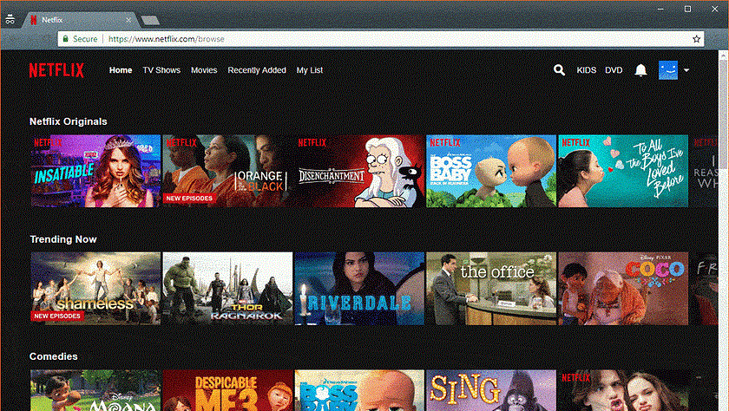Open a new browser tab
Screen dimensions: 729x411
[150, 20]
